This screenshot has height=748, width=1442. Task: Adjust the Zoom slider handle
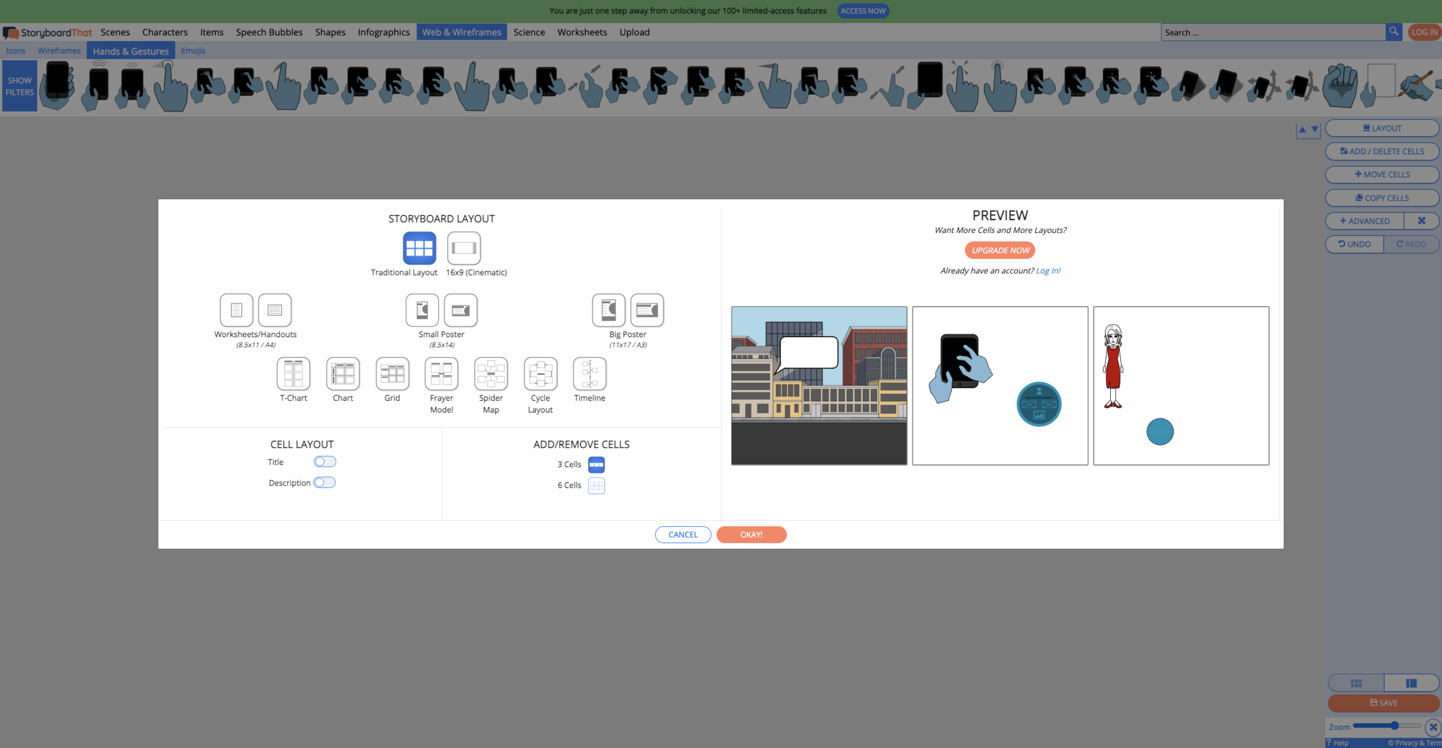click(1394, 726)
